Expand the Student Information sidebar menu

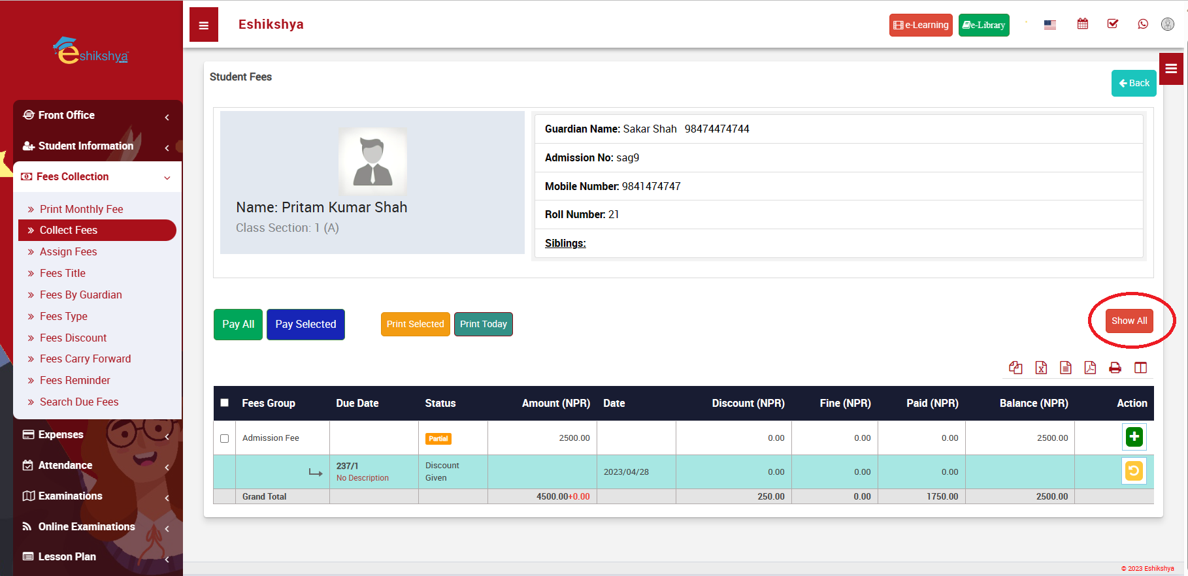tap(97, 146)
